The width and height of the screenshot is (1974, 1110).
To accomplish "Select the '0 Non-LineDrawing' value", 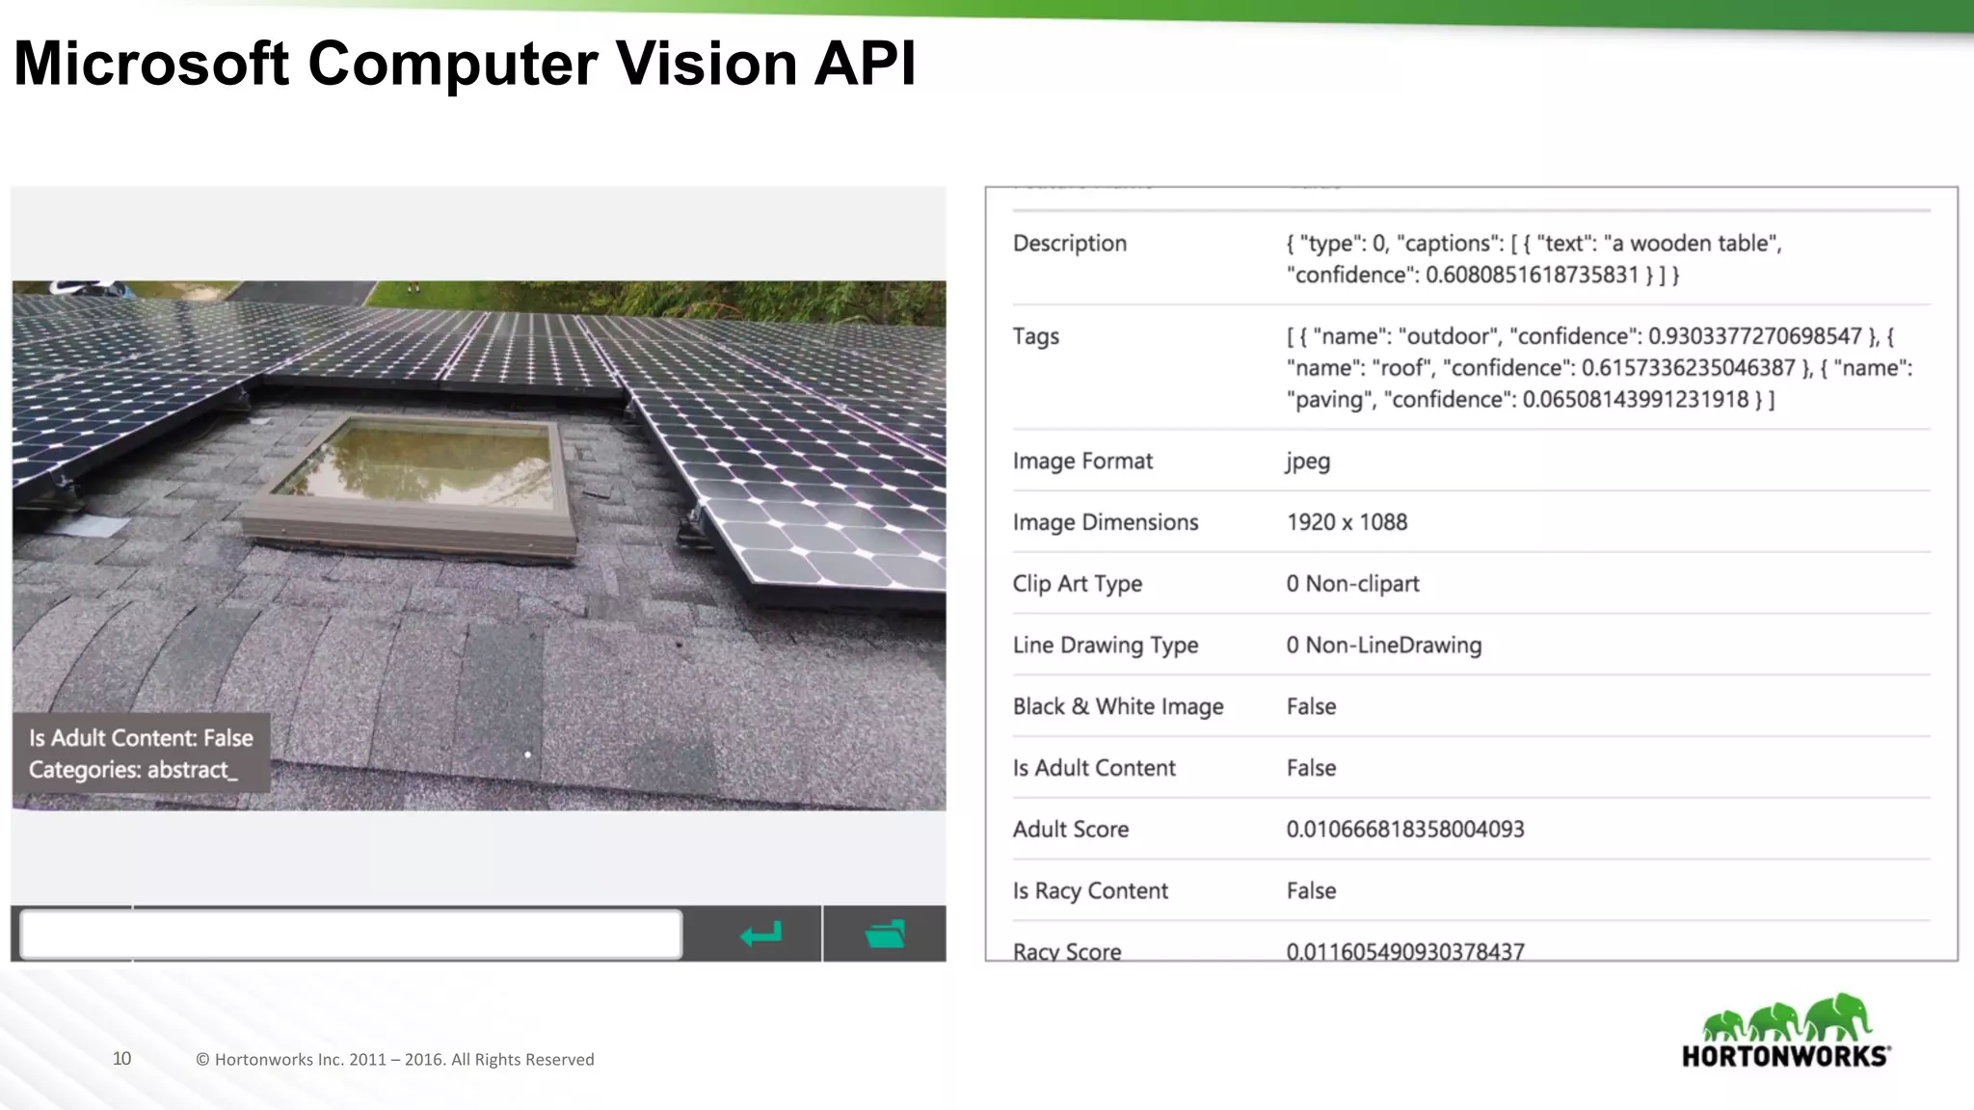I will [1383, 646].
